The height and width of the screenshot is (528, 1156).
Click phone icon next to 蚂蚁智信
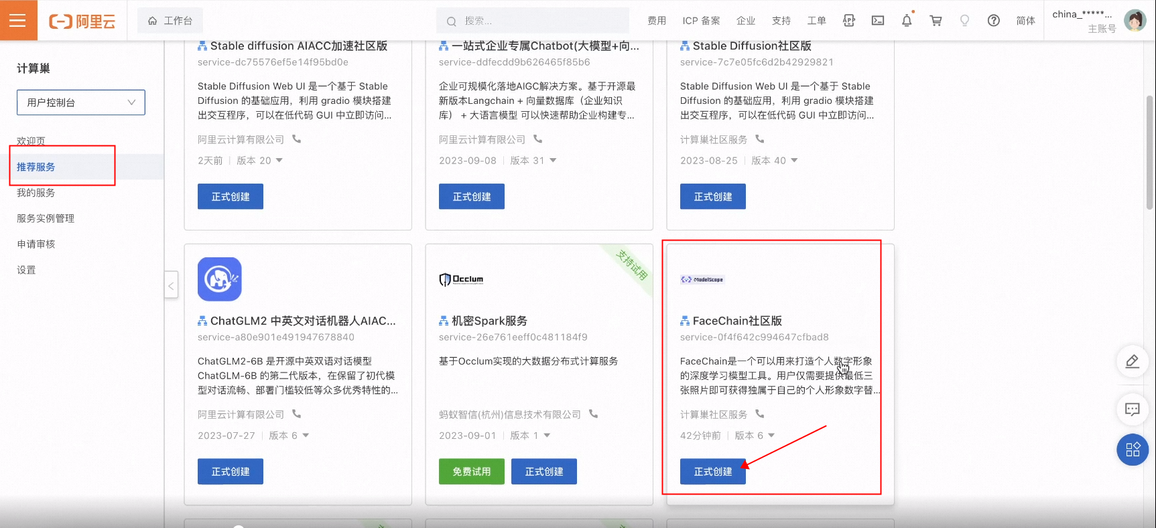pyautogui.click(x=593, y=414)
